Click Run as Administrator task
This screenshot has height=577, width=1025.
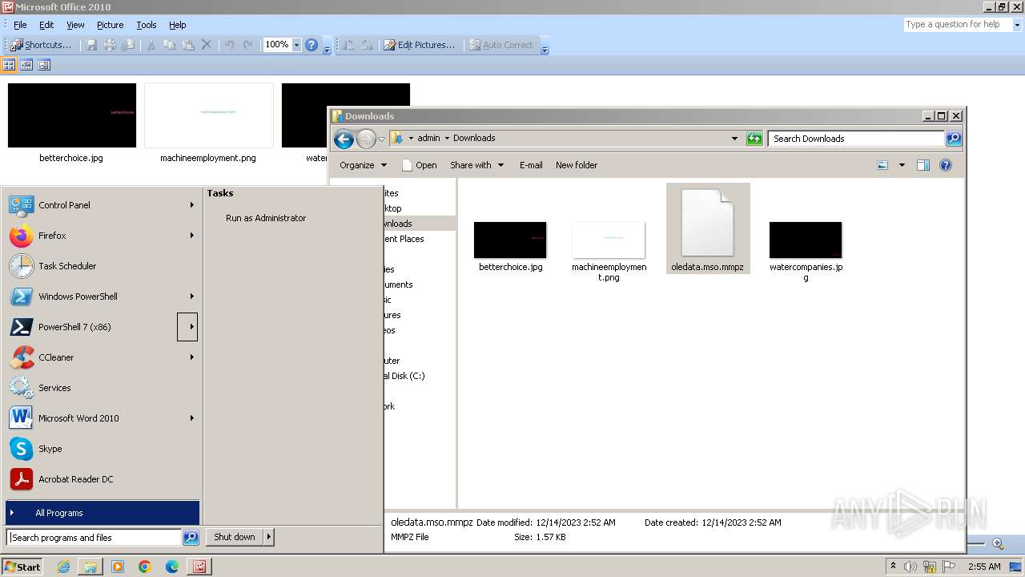[x=266, y=218]
